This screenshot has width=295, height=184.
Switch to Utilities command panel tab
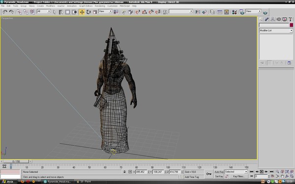[x=290, y=19]
